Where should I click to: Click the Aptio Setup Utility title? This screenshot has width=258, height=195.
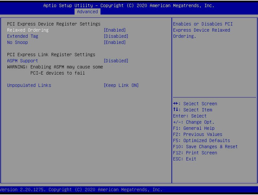coord(129,5)
